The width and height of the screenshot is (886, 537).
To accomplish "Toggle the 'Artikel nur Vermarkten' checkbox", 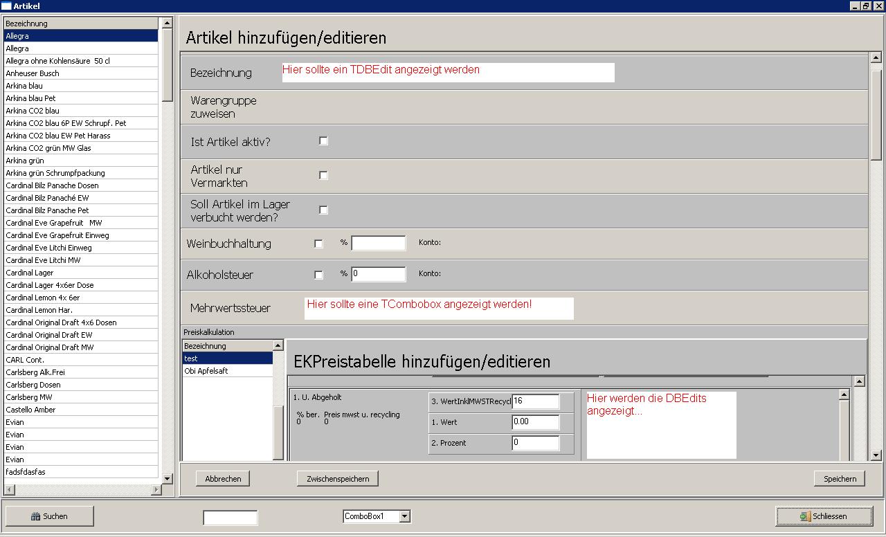I will pyautogui.click(x=323, y=175).
